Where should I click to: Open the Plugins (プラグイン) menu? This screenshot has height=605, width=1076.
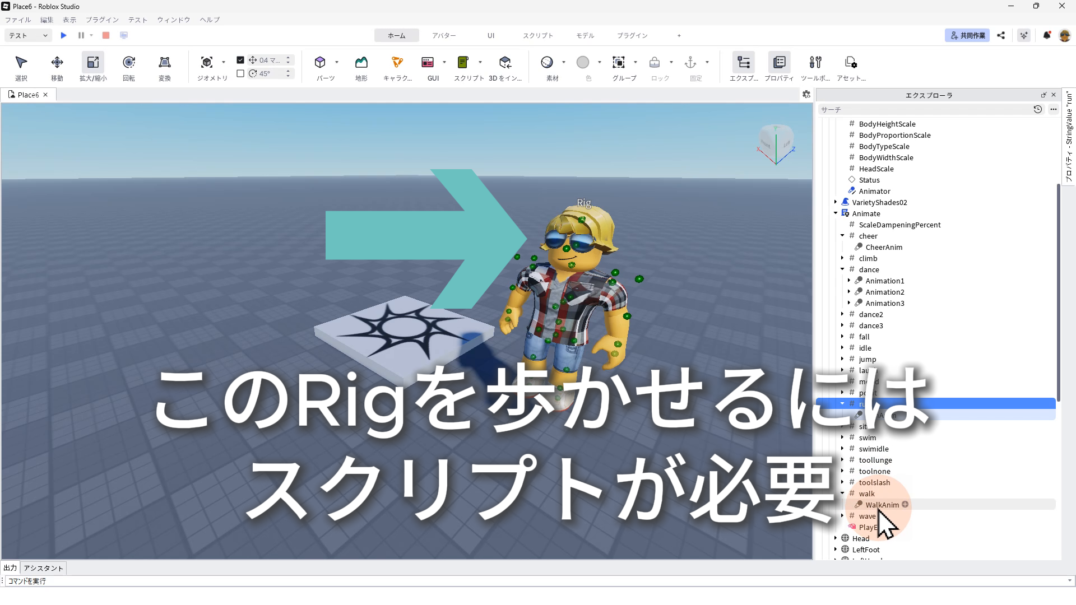(x=102, y=20)
